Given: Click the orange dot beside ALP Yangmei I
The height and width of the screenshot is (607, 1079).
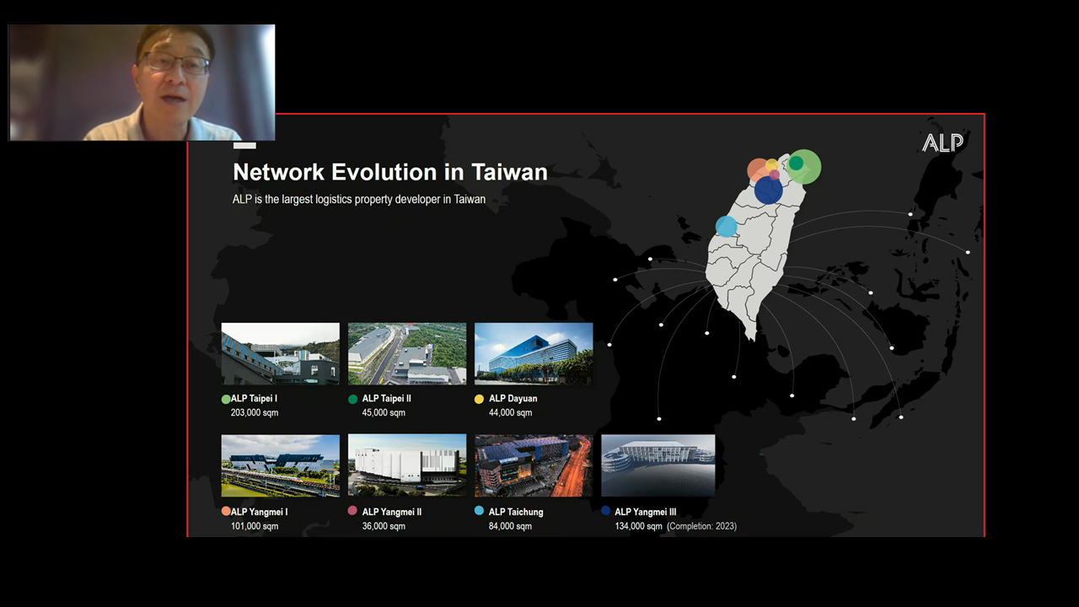Looking at the screenshot, I should [x=226, y=511].
